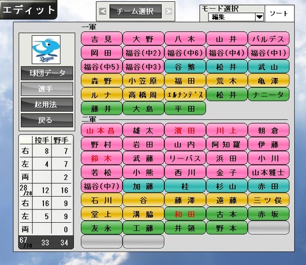Screen dimensions: 306x265
Task: Select catcher 谷繁
Action: click(x=185, y=66)
